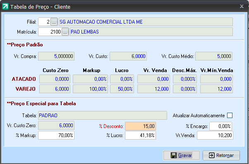Click VAREJO Custo Zero cell 6,0000
Image resolution: width=249 pixels, height=164 pixels.
pos(55,89)
